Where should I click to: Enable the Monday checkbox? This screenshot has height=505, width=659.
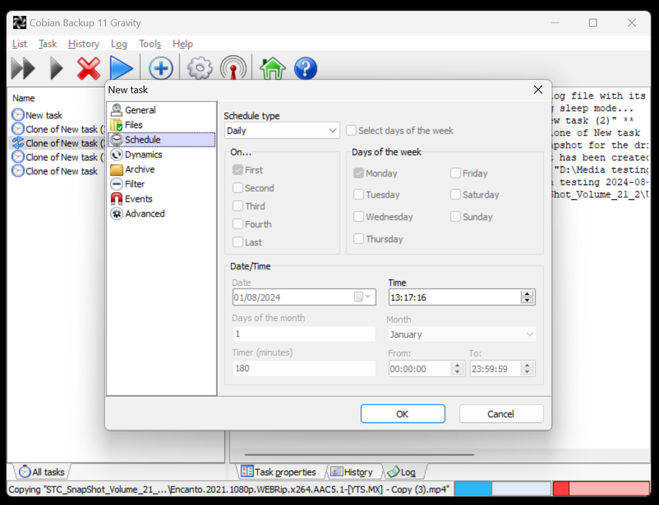[358, 173]
